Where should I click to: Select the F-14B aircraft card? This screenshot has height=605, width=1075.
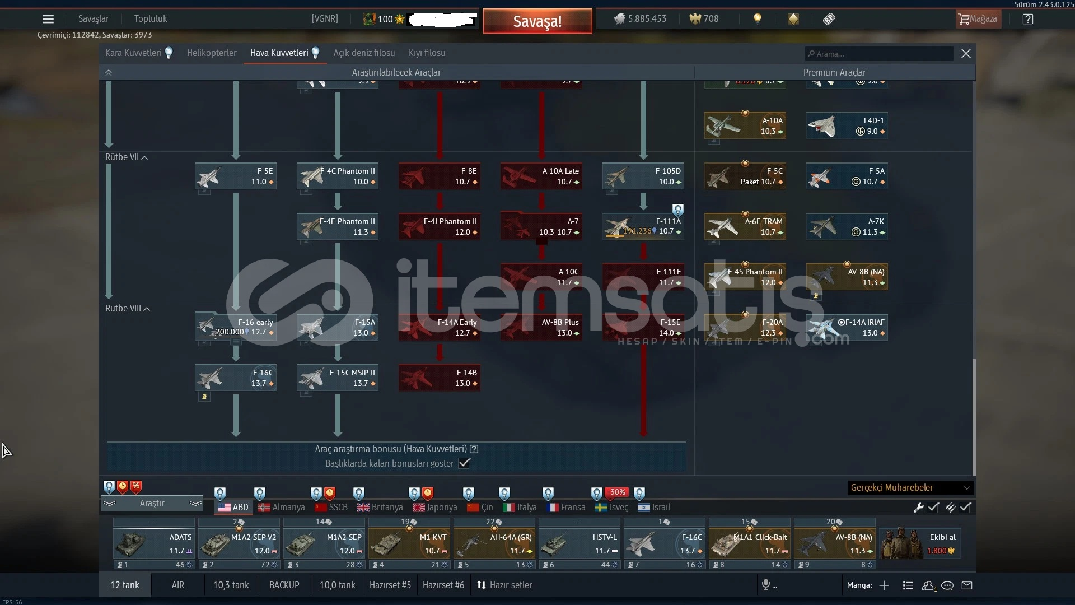[440, 378]
